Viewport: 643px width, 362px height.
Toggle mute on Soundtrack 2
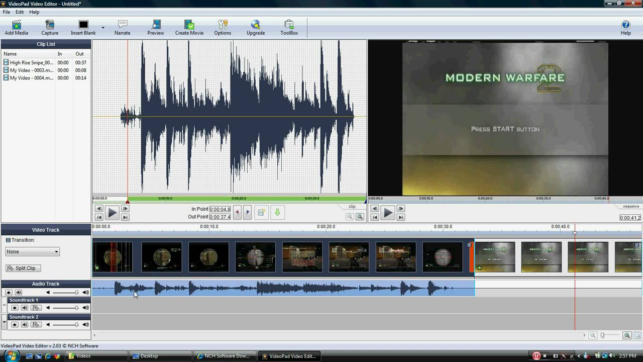24,325
